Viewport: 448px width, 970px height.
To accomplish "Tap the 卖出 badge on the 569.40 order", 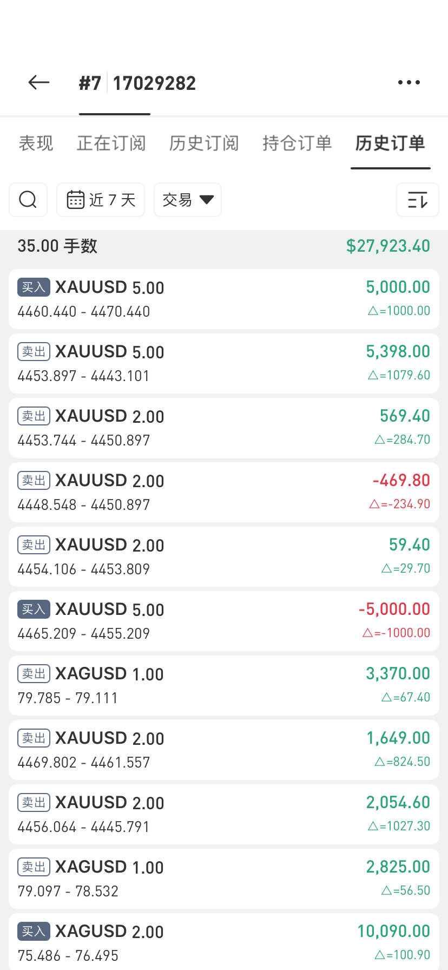I will pos(34,416).
